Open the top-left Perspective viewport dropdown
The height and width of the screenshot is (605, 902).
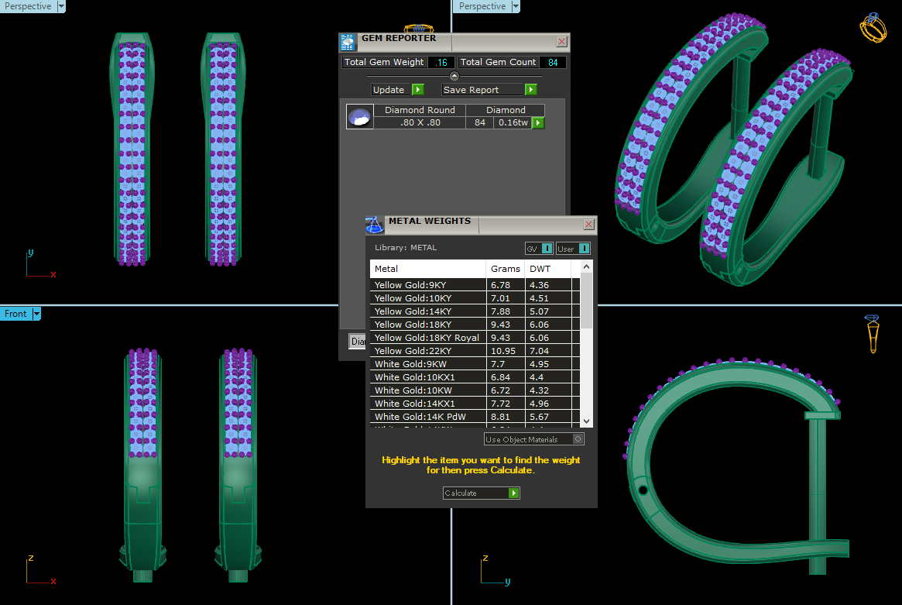(x=60, y=6)
